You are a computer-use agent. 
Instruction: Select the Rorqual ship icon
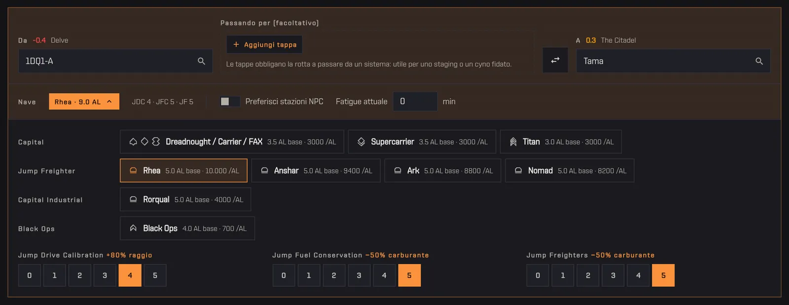point(133,200)
